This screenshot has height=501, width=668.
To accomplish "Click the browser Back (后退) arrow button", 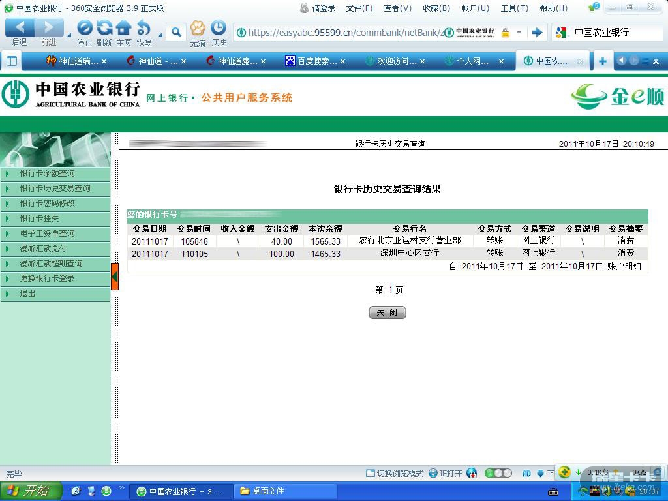I will pyautogui.click(x=20, y=28).
